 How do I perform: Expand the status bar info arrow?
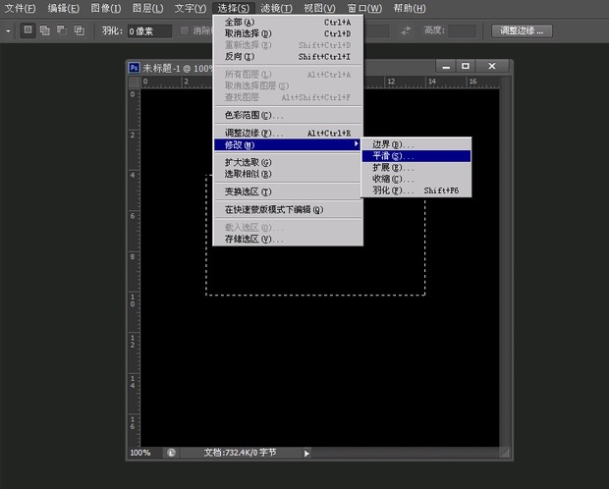coord(306,453)
